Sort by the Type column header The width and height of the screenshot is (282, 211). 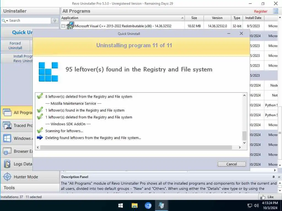(x=237, y=18)
